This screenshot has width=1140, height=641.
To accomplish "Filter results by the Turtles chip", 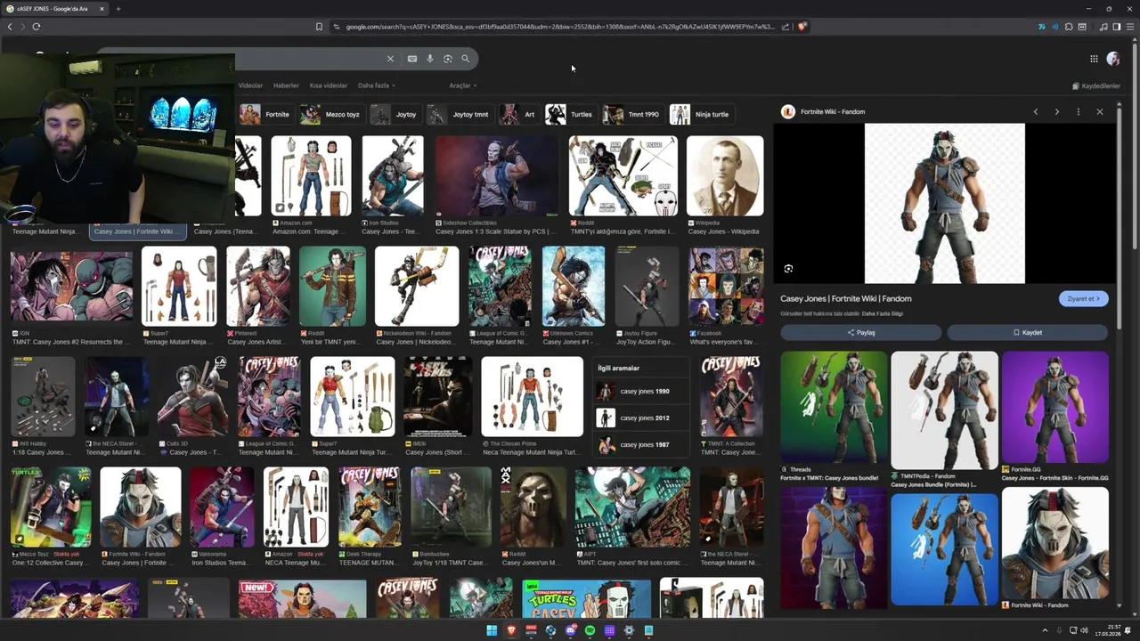I will [x=570, y=115].
